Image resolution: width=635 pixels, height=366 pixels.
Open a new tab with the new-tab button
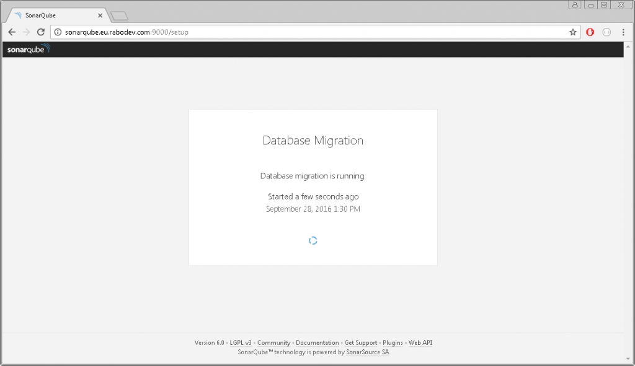pyautogui.click(x=120, y=15)
